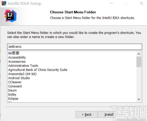Go to previous step with Back button
The height and width of the screenshot is (121, 147).
click(x=86, y=114)
